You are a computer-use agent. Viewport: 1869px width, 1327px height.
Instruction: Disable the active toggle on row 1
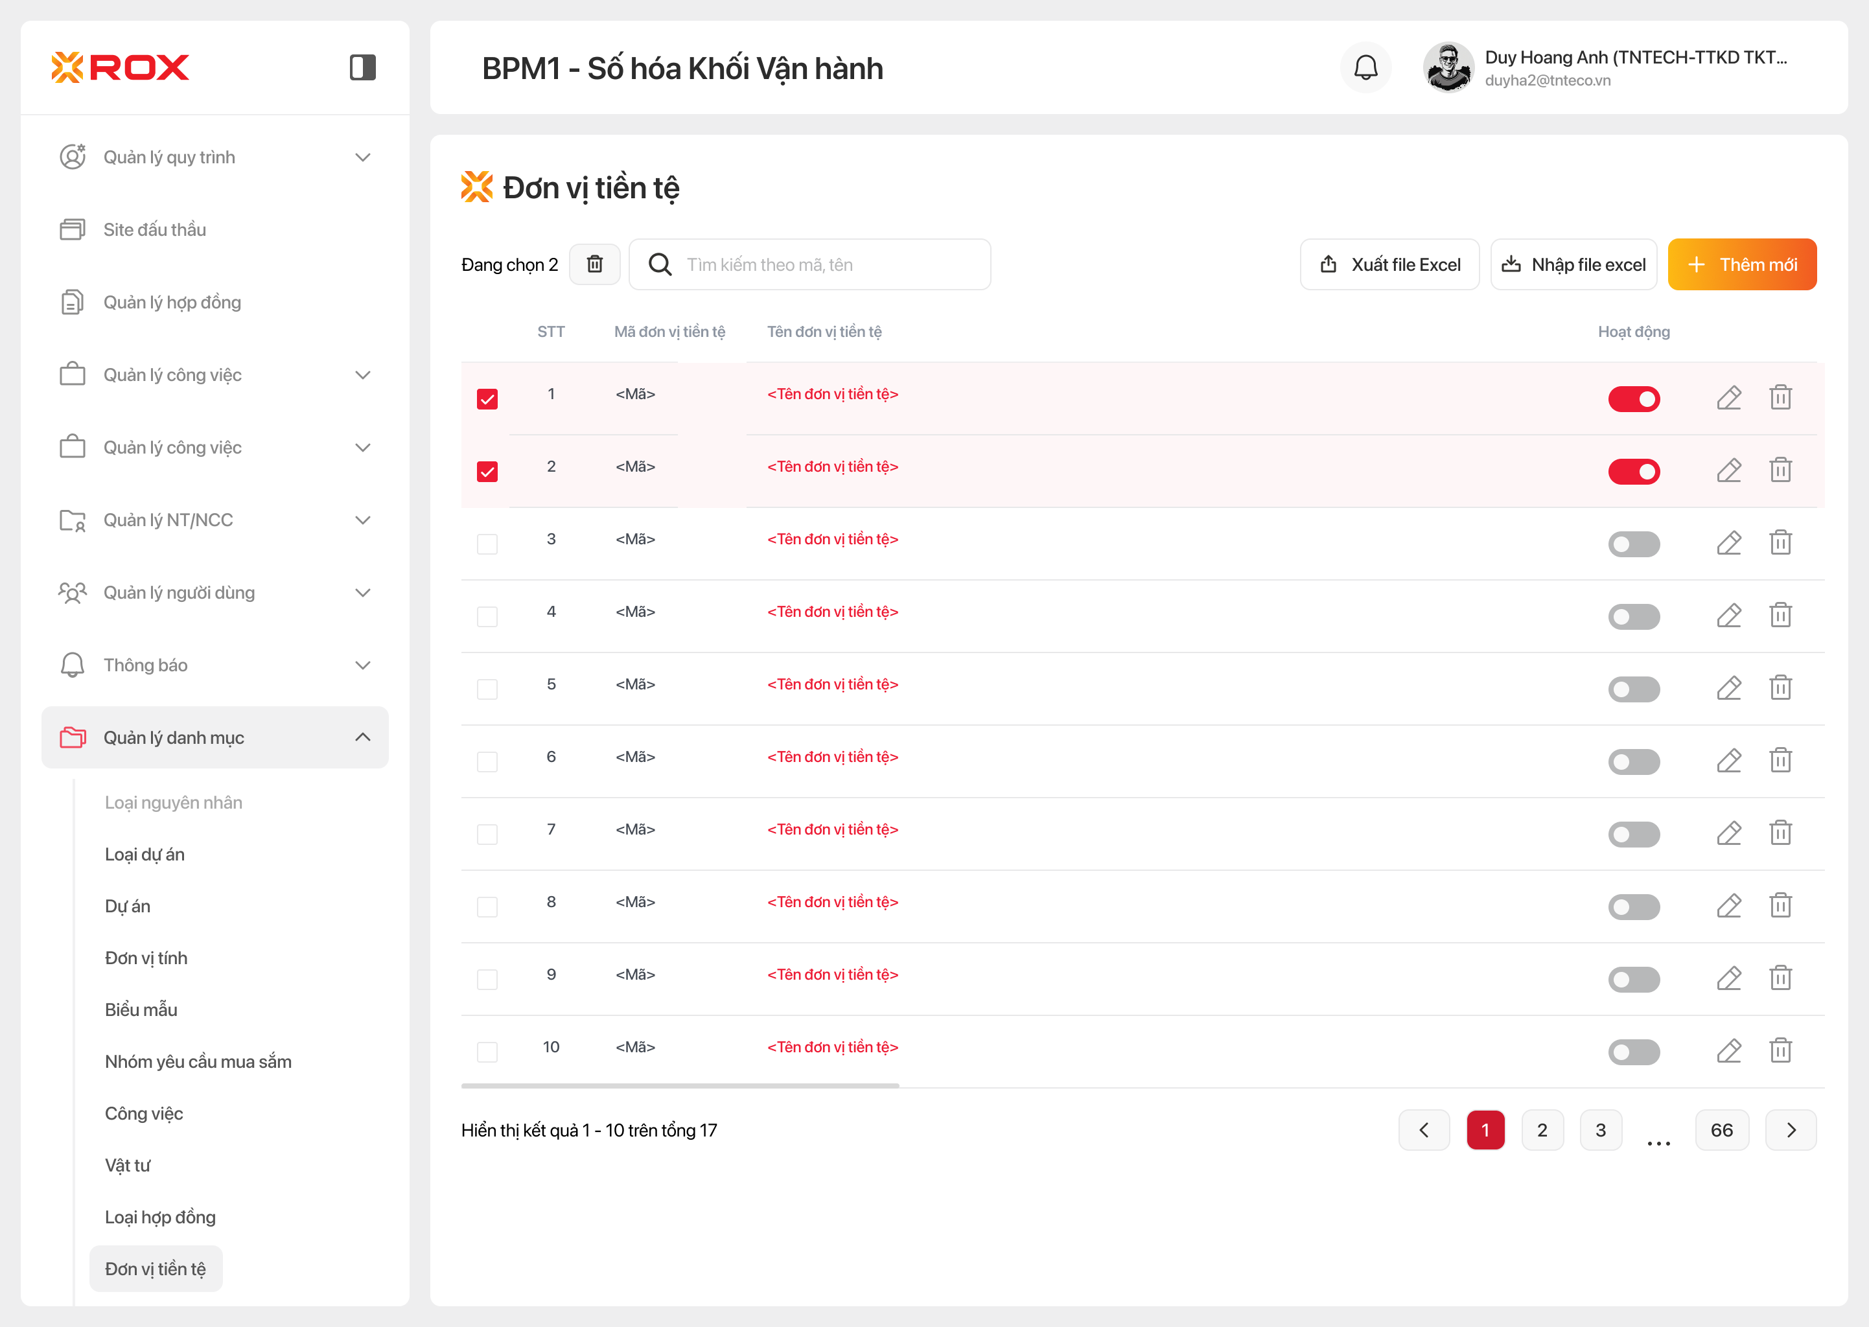[x=1633, y=398]
